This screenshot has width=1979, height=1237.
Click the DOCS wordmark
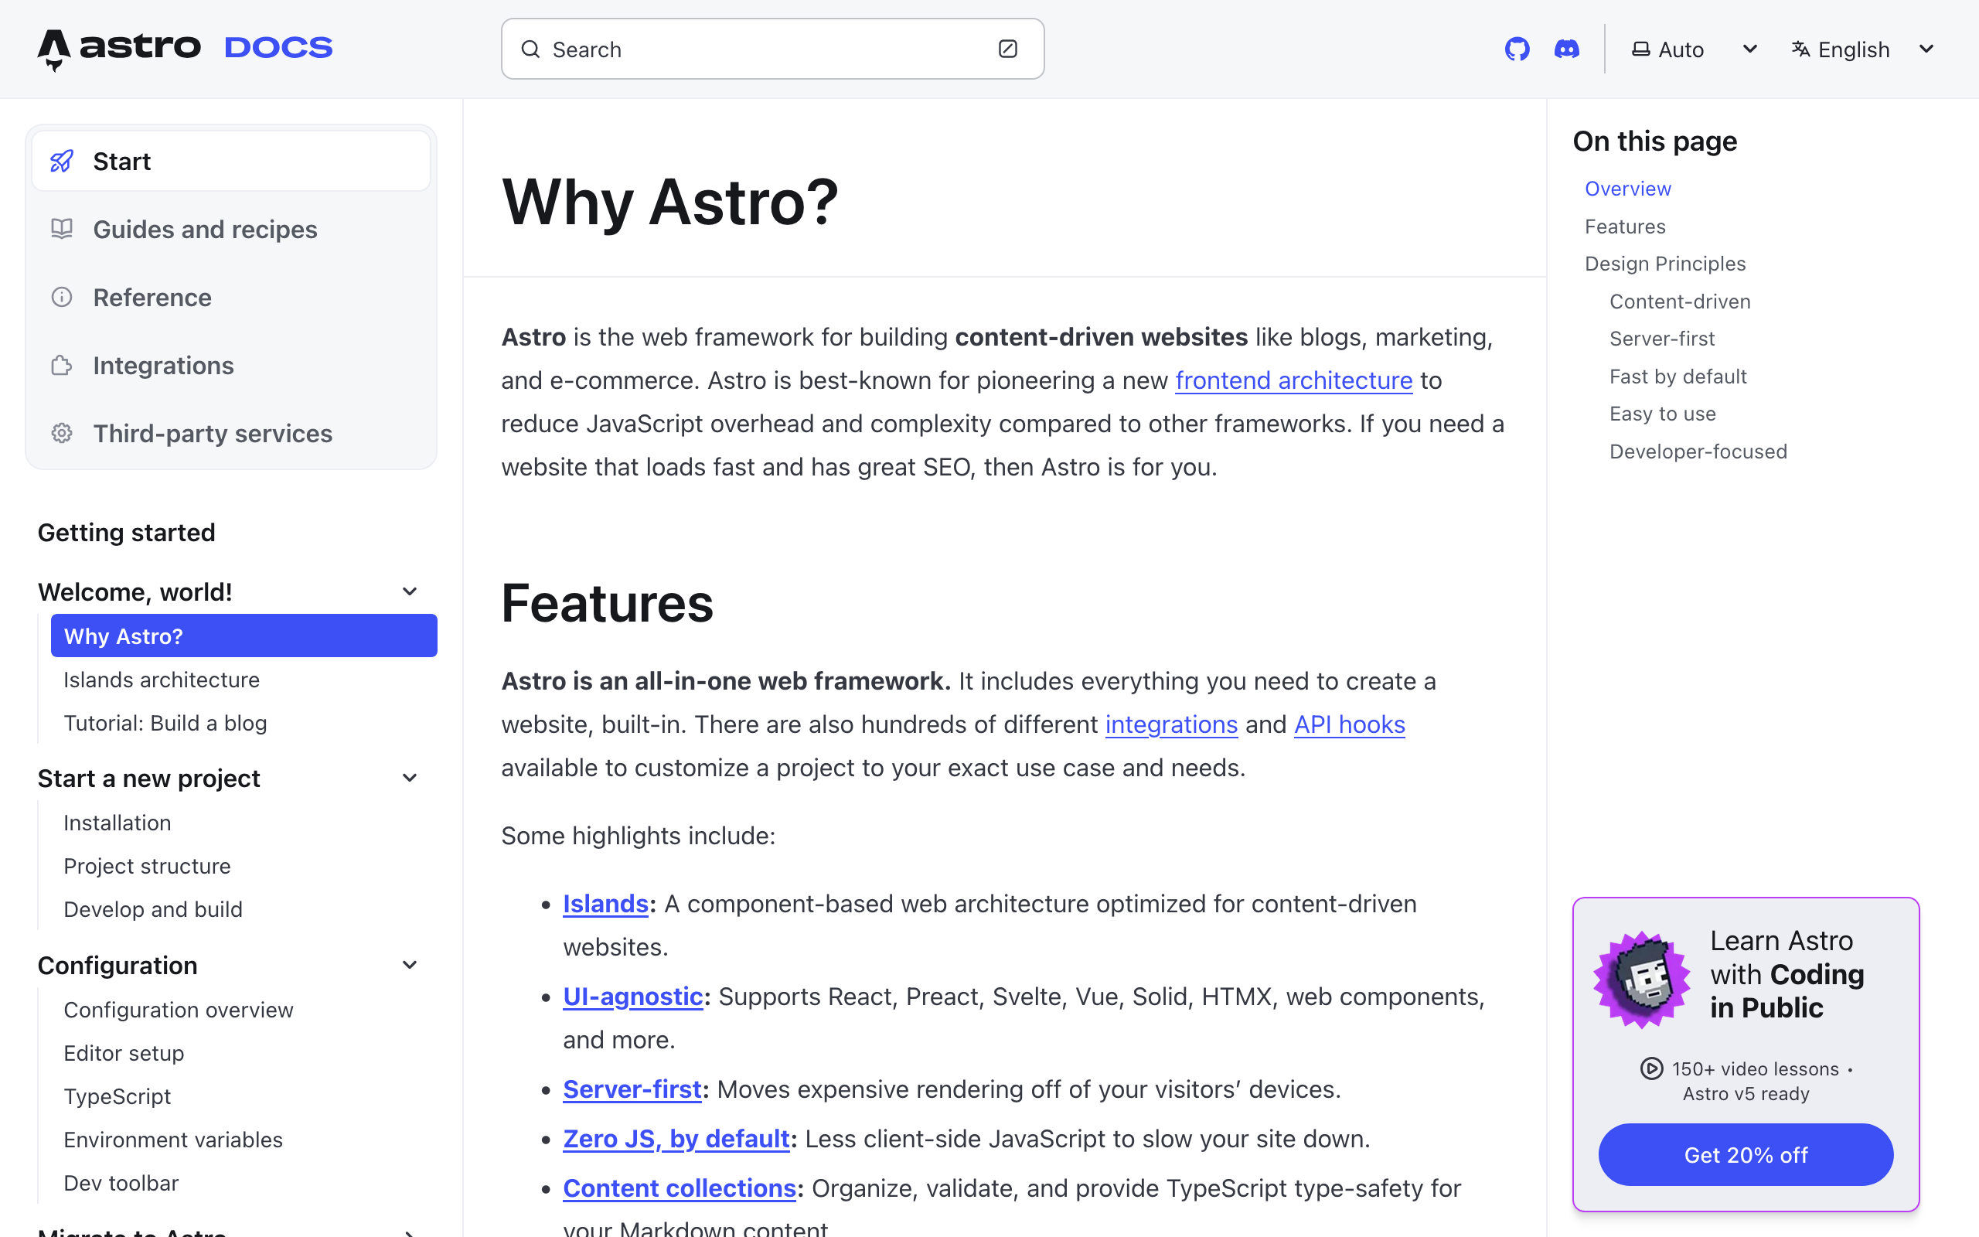click(279, 47)
